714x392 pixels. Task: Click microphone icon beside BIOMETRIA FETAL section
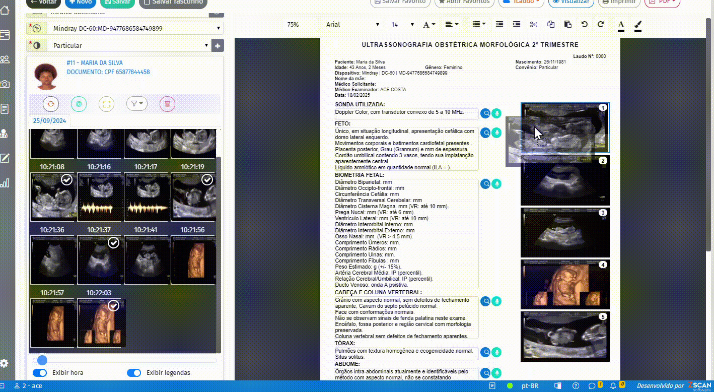coord(497,184)
